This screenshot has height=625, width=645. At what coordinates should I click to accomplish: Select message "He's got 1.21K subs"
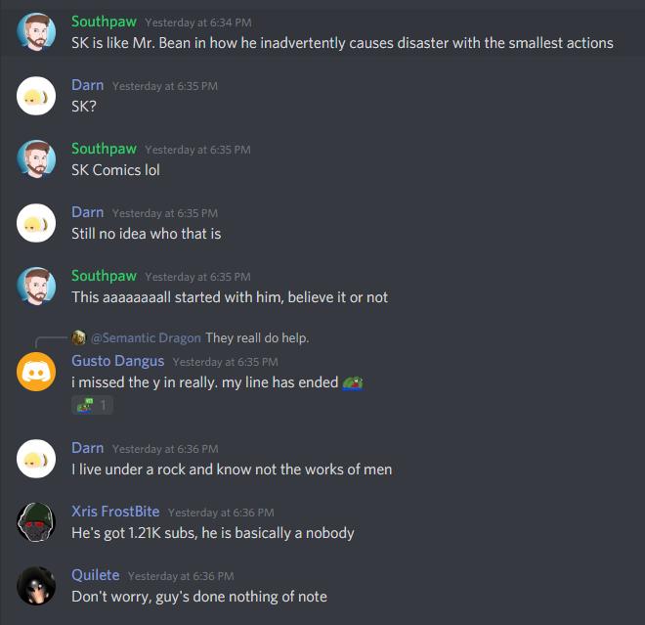tap(213, 533)
